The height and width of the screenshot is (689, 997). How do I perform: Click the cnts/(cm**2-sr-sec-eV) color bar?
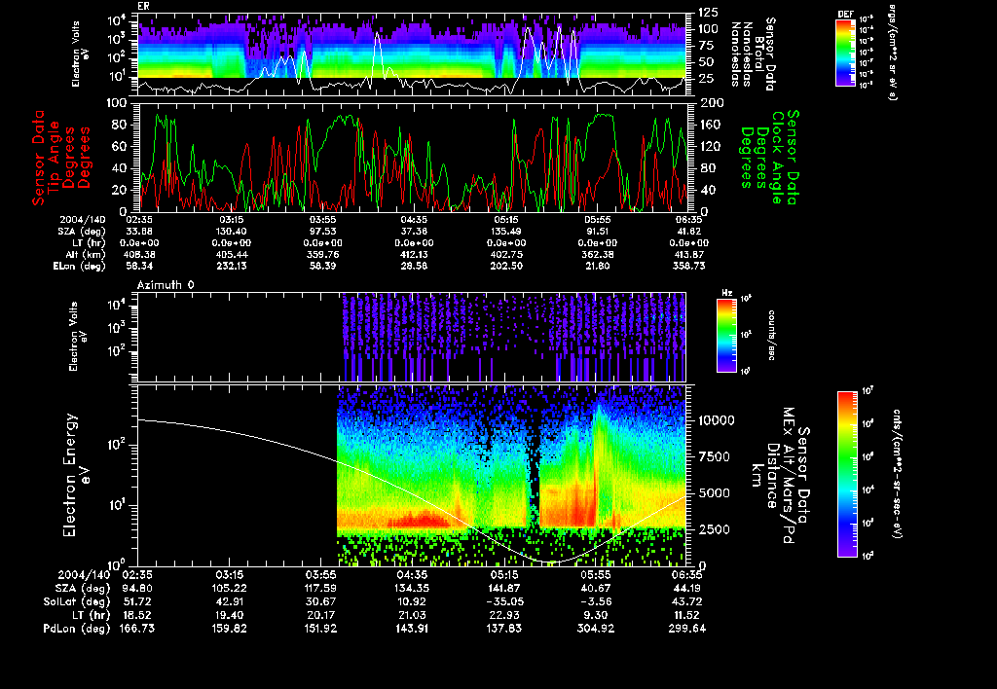[847, 474]
